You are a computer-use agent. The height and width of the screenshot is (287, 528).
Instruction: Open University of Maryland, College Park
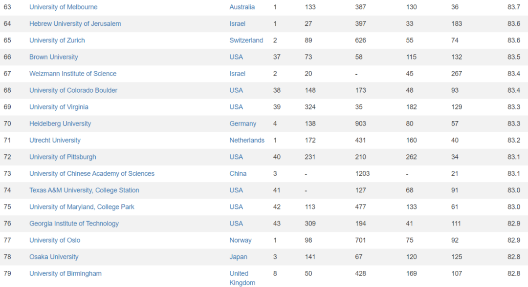point(82,207)
